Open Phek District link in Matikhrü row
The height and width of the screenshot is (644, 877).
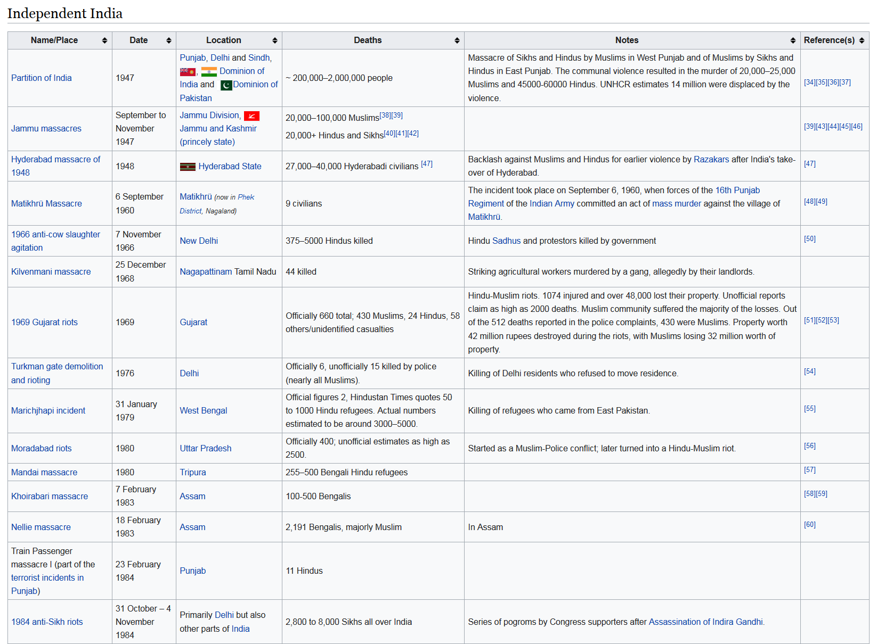click(x=217, y=204)
